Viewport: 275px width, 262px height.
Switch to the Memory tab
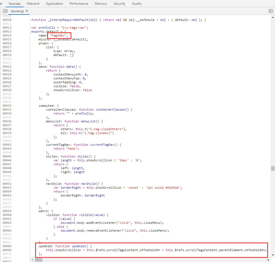click(101, 4)
